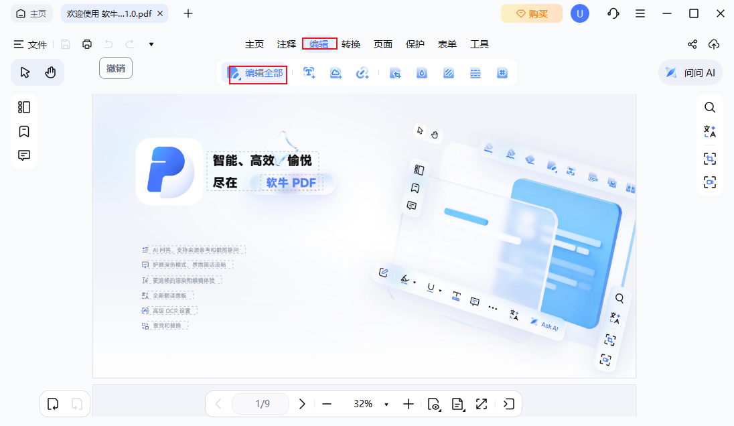
Task: Go to the previous page
Action: [x=218, y=403]
